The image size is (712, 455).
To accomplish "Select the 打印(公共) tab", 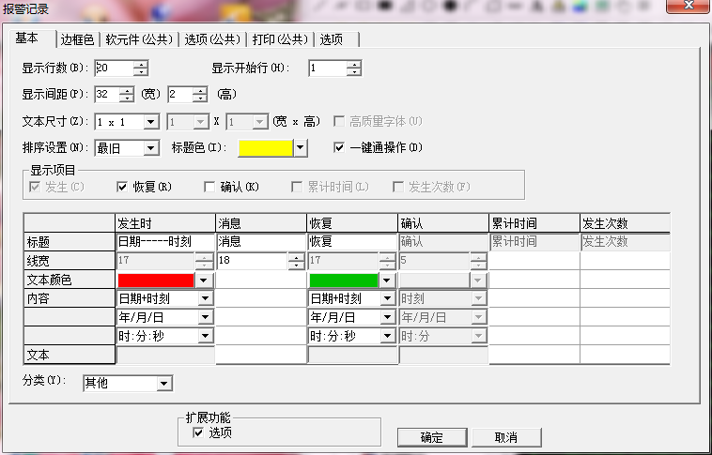I will point(279,39).
